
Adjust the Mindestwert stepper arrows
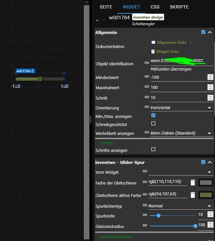[x=210, y=77]
